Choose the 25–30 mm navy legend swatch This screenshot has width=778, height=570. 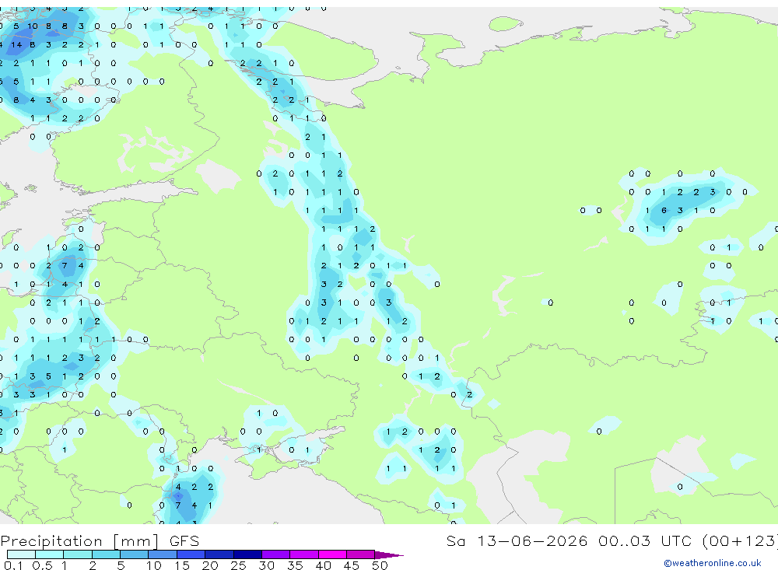(x=247, y=554)
